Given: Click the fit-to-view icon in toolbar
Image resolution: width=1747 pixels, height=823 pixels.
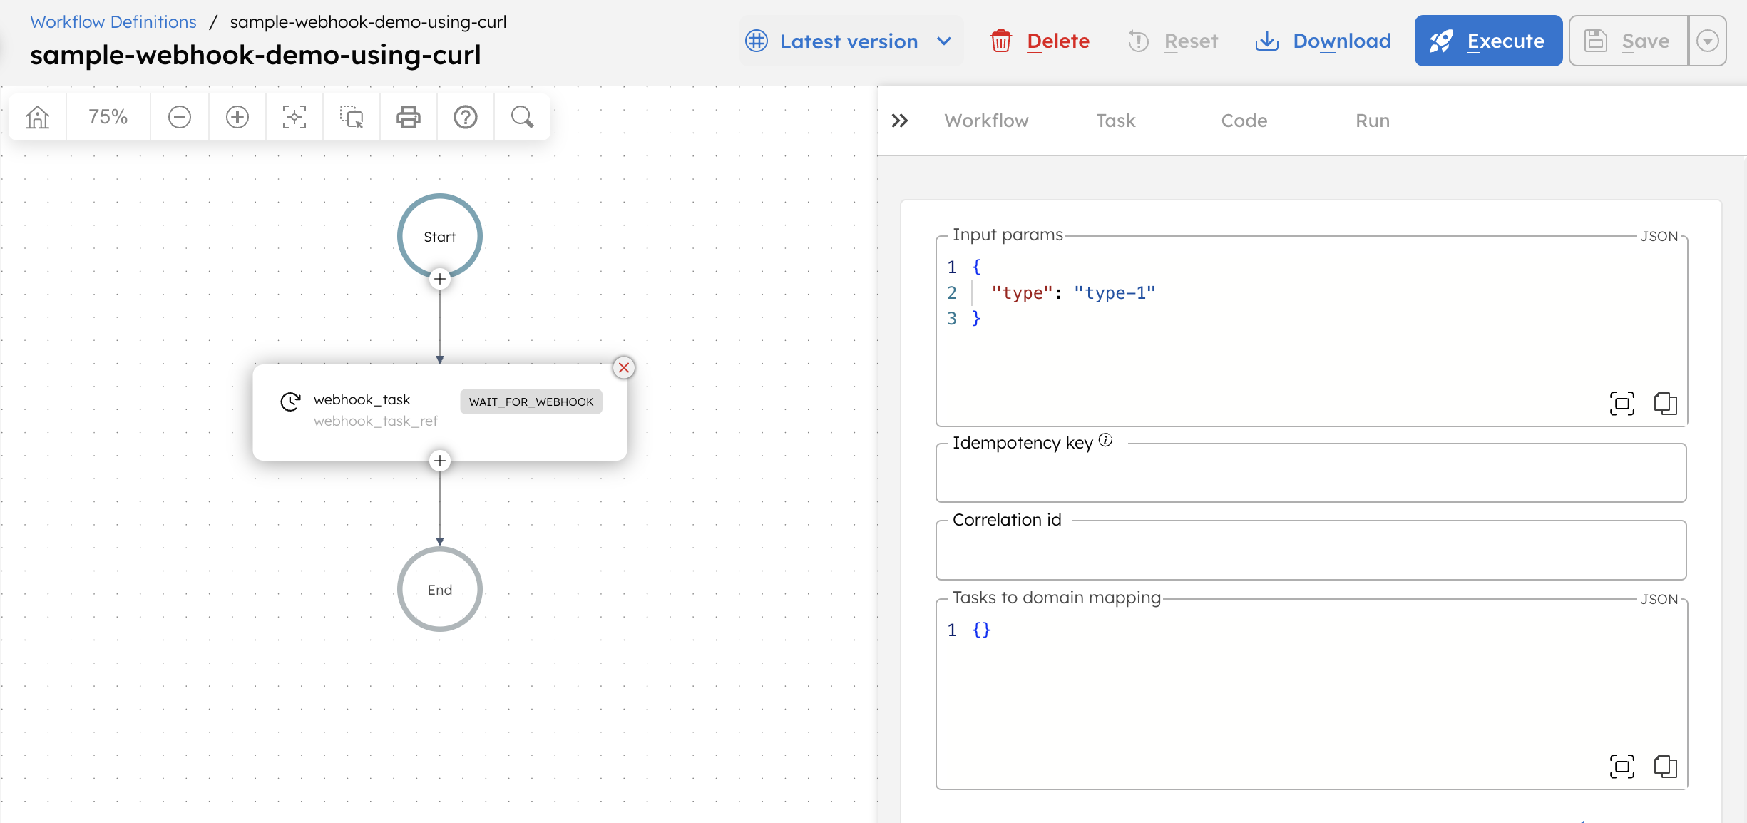Looking at the screenshot, I should [294, 117].
